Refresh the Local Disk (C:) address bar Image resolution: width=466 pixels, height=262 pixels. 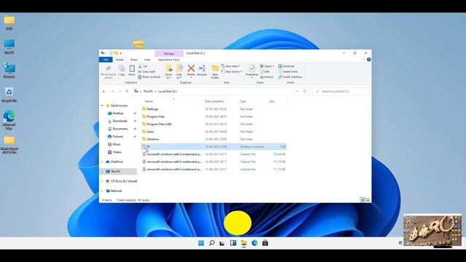pyautogui.click(x=304, y=92)
